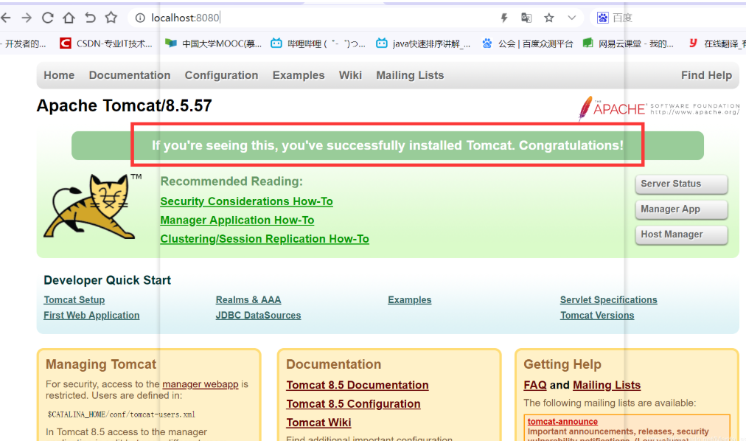Open Mailing Lists nav item
The image size is (746, 441).
[410, 75]
